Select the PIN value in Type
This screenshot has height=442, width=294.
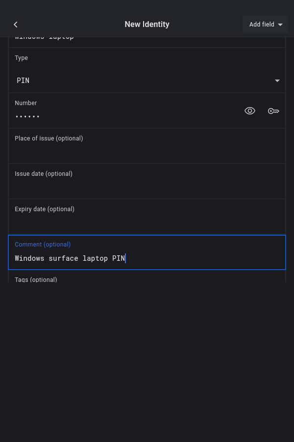click(23, 81)
